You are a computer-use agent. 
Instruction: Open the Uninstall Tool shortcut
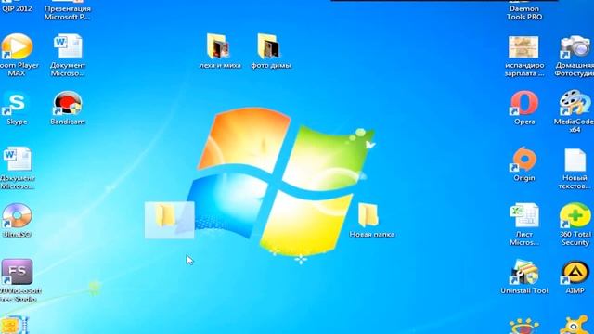click(x=524, y=276)
